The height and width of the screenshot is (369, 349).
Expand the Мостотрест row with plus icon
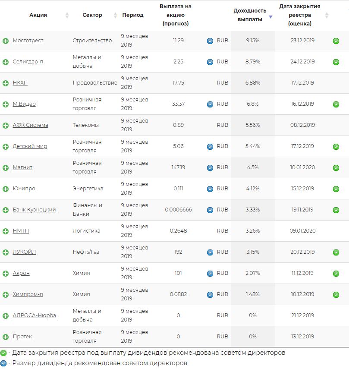(6, 41)
